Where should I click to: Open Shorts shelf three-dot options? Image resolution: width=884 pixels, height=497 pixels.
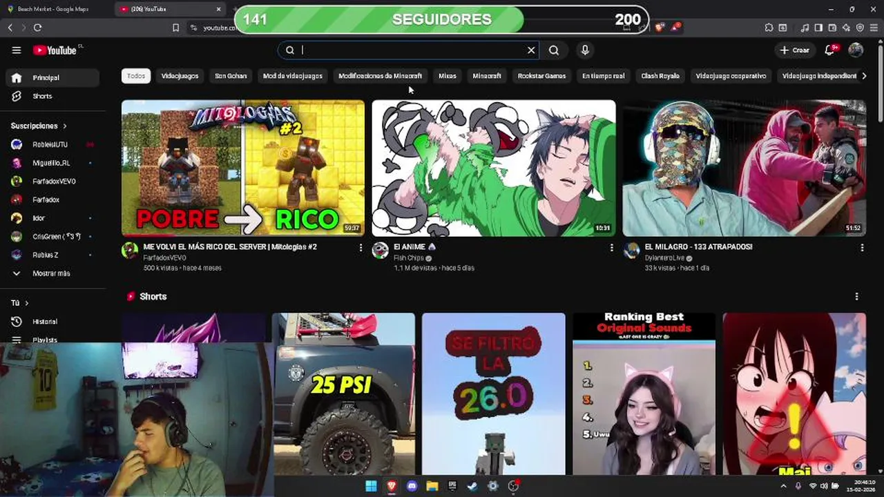point(856,296)
